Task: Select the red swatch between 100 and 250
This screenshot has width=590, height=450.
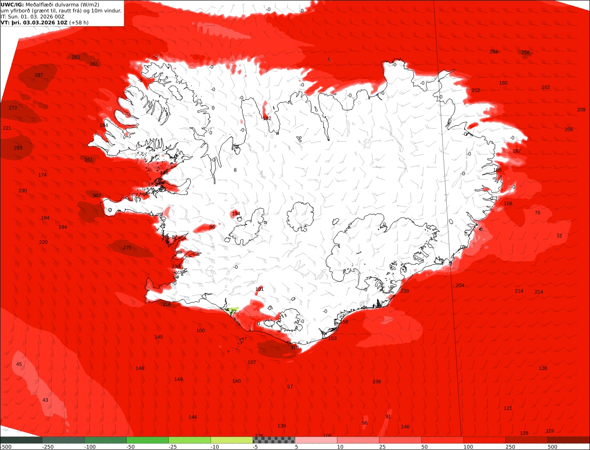Action: (x=485, y=440)
